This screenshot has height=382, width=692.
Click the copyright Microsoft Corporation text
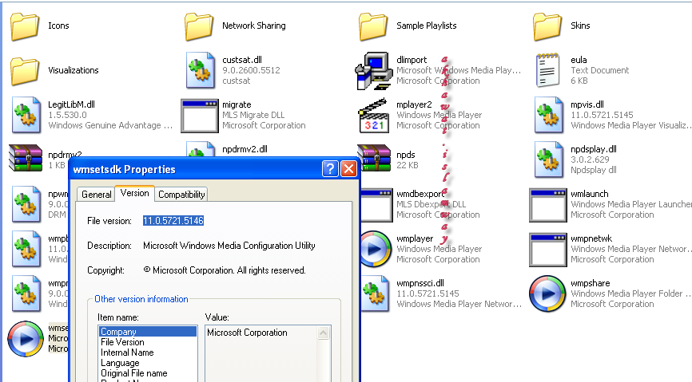[x=225, y=270]
